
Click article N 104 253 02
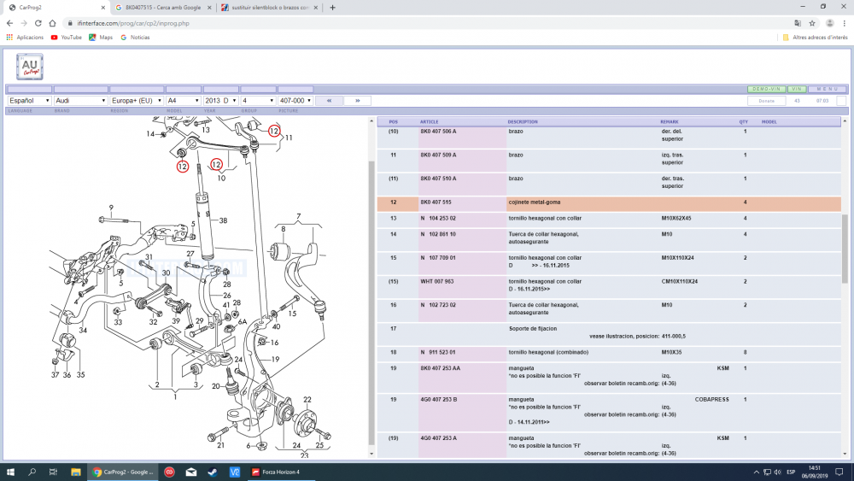(438, 219)
